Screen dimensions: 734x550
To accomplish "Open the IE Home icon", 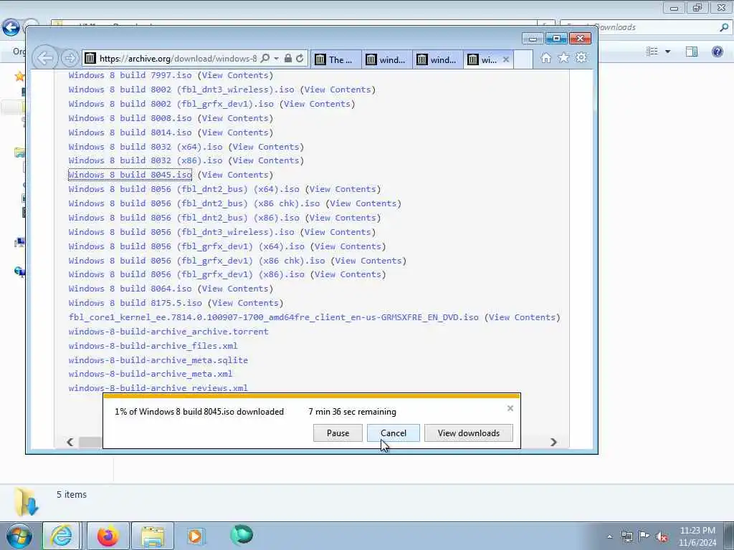I will pos(545,58).
